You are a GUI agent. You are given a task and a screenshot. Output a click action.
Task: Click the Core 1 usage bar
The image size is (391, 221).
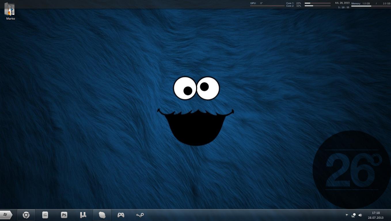pyautogui.click(x=317, y=3)
